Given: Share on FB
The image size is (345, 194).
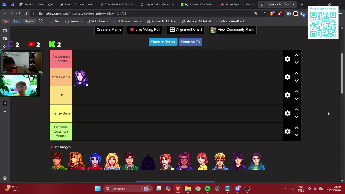Looking at the screenshot, I should 190,42.
